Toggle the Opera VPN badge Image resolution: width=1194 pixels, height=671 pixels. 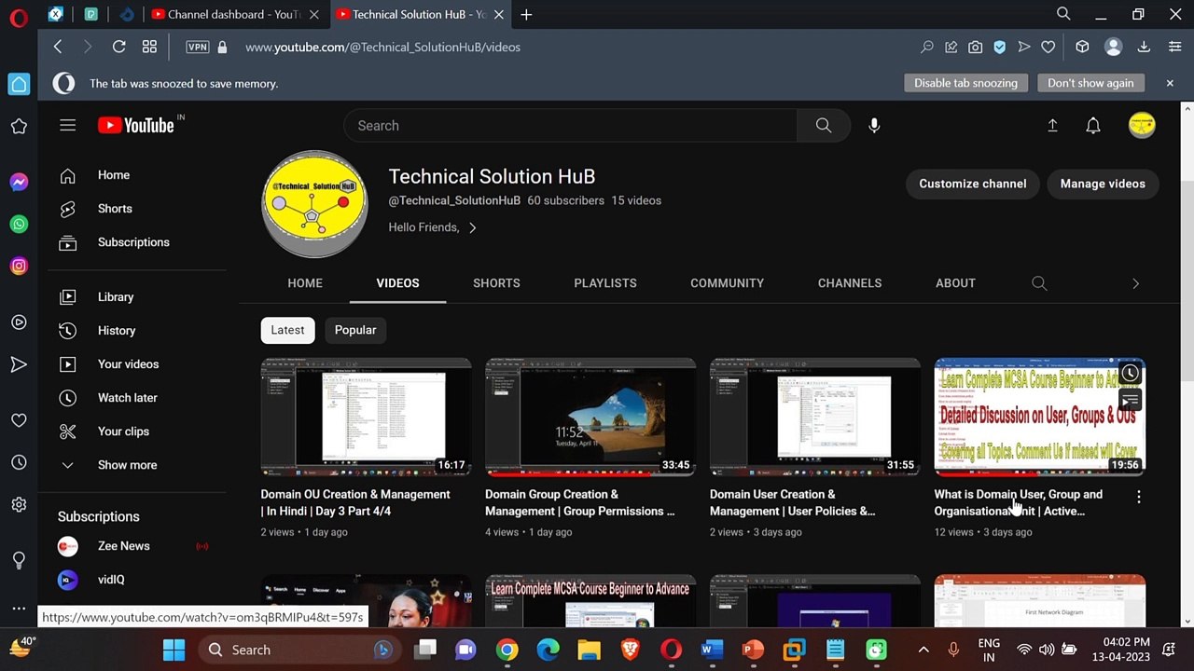pyautogui.click(x=197, y=47)
